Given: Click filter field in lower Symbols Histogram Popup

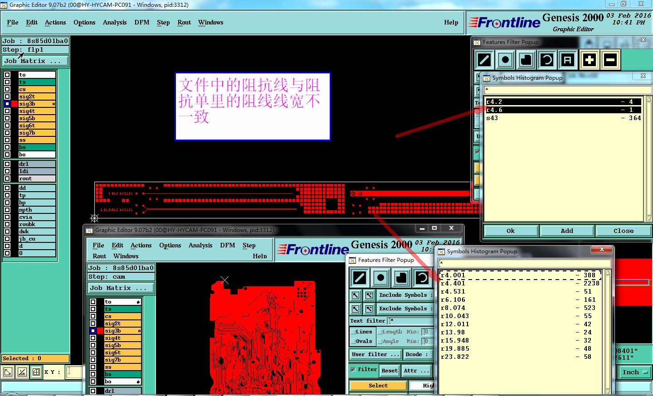Looking at the screenshot, I should pos(524,263).
